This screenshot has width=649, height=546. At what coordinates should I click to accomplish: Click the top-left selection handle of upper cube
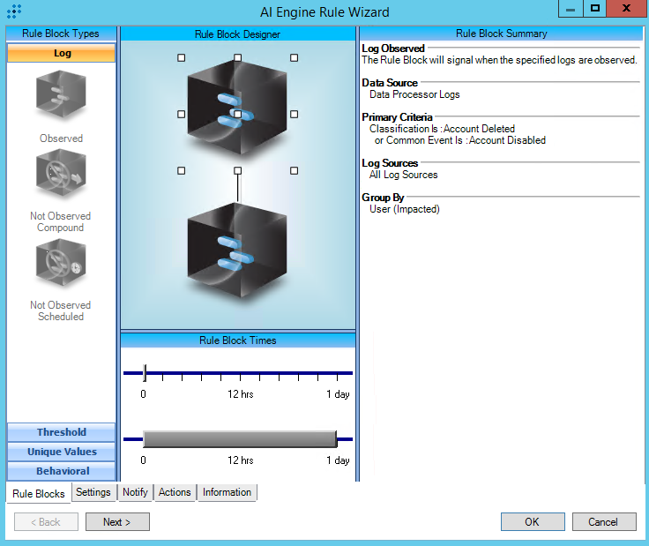182,57
